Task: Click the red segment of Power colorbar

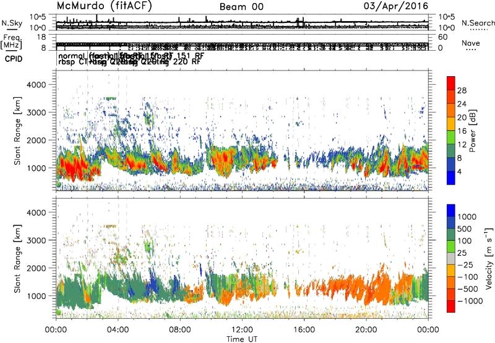Action: point(451,83)
